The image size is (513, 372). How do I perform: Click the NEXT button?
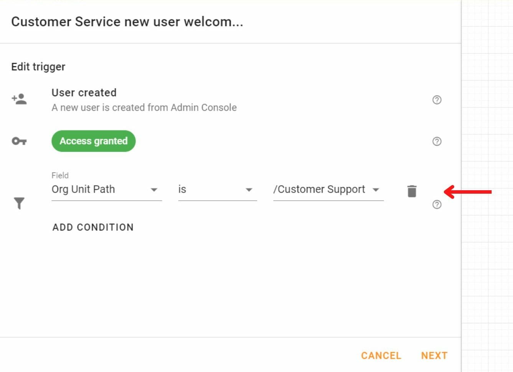pos(434,356)
